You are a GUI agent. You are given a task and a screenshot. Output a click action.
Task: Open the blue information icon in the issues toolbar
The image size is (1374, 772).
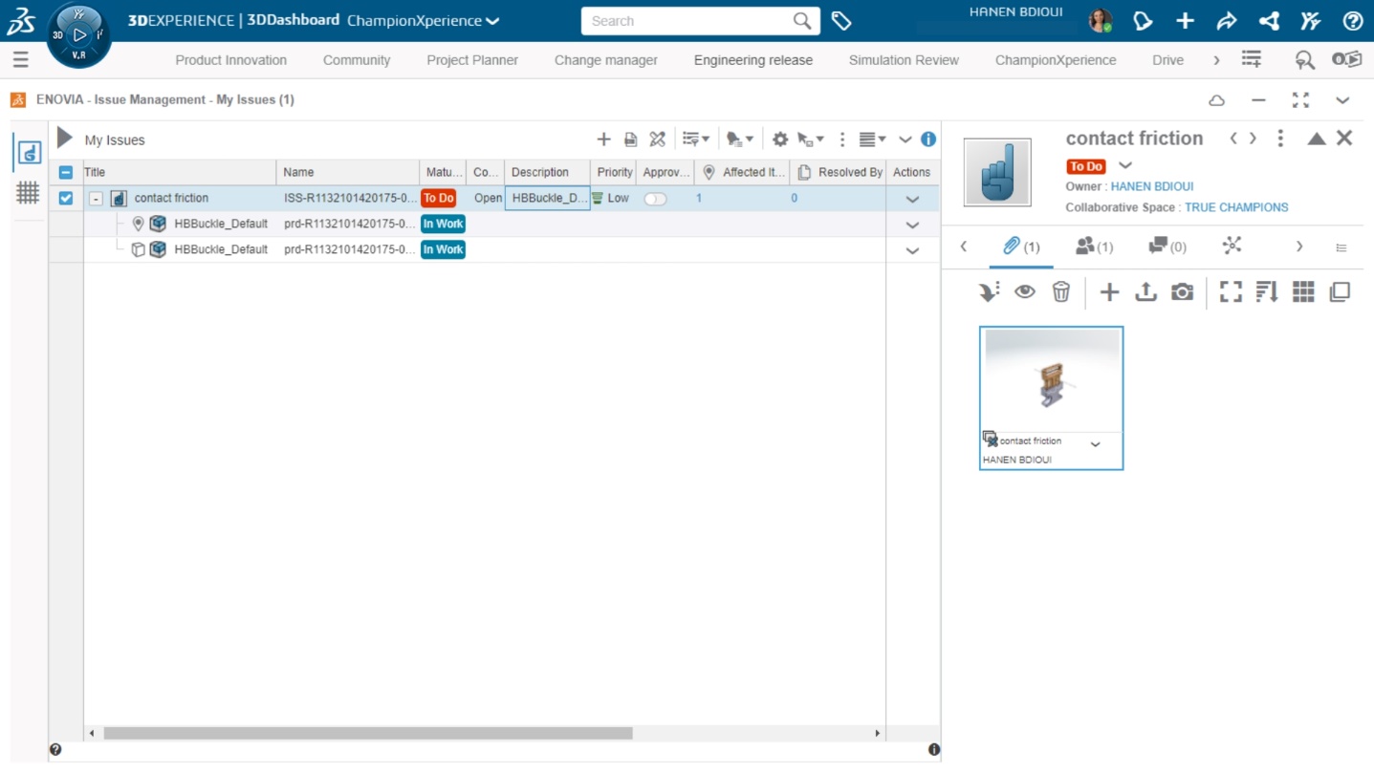tap(928, 139)
